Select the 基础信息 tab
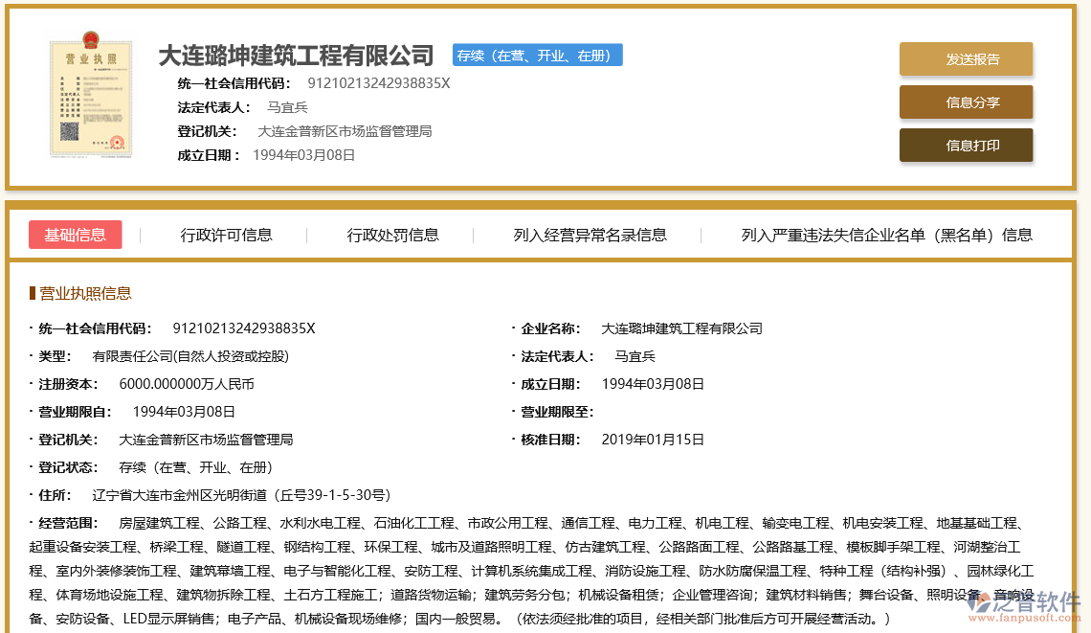This screenshot has width=1091, height=633. point(76,235)
